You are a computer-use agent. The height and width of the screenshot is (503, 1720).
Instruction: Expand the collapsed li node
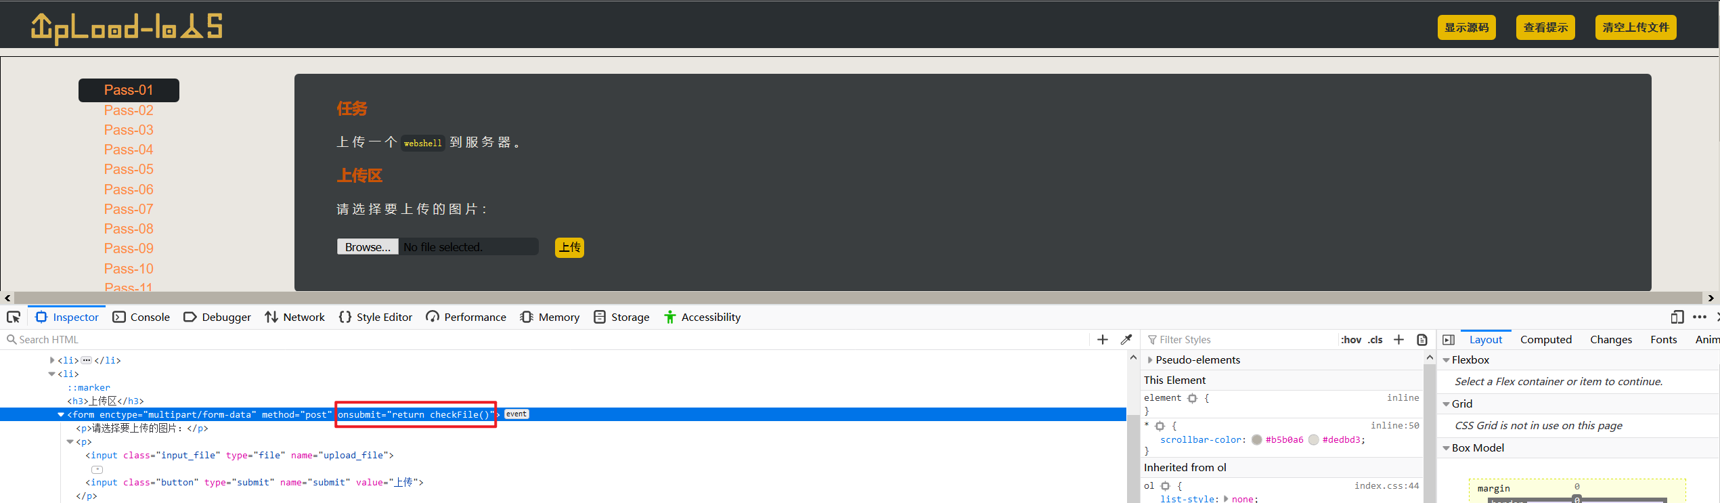(52, 360)
